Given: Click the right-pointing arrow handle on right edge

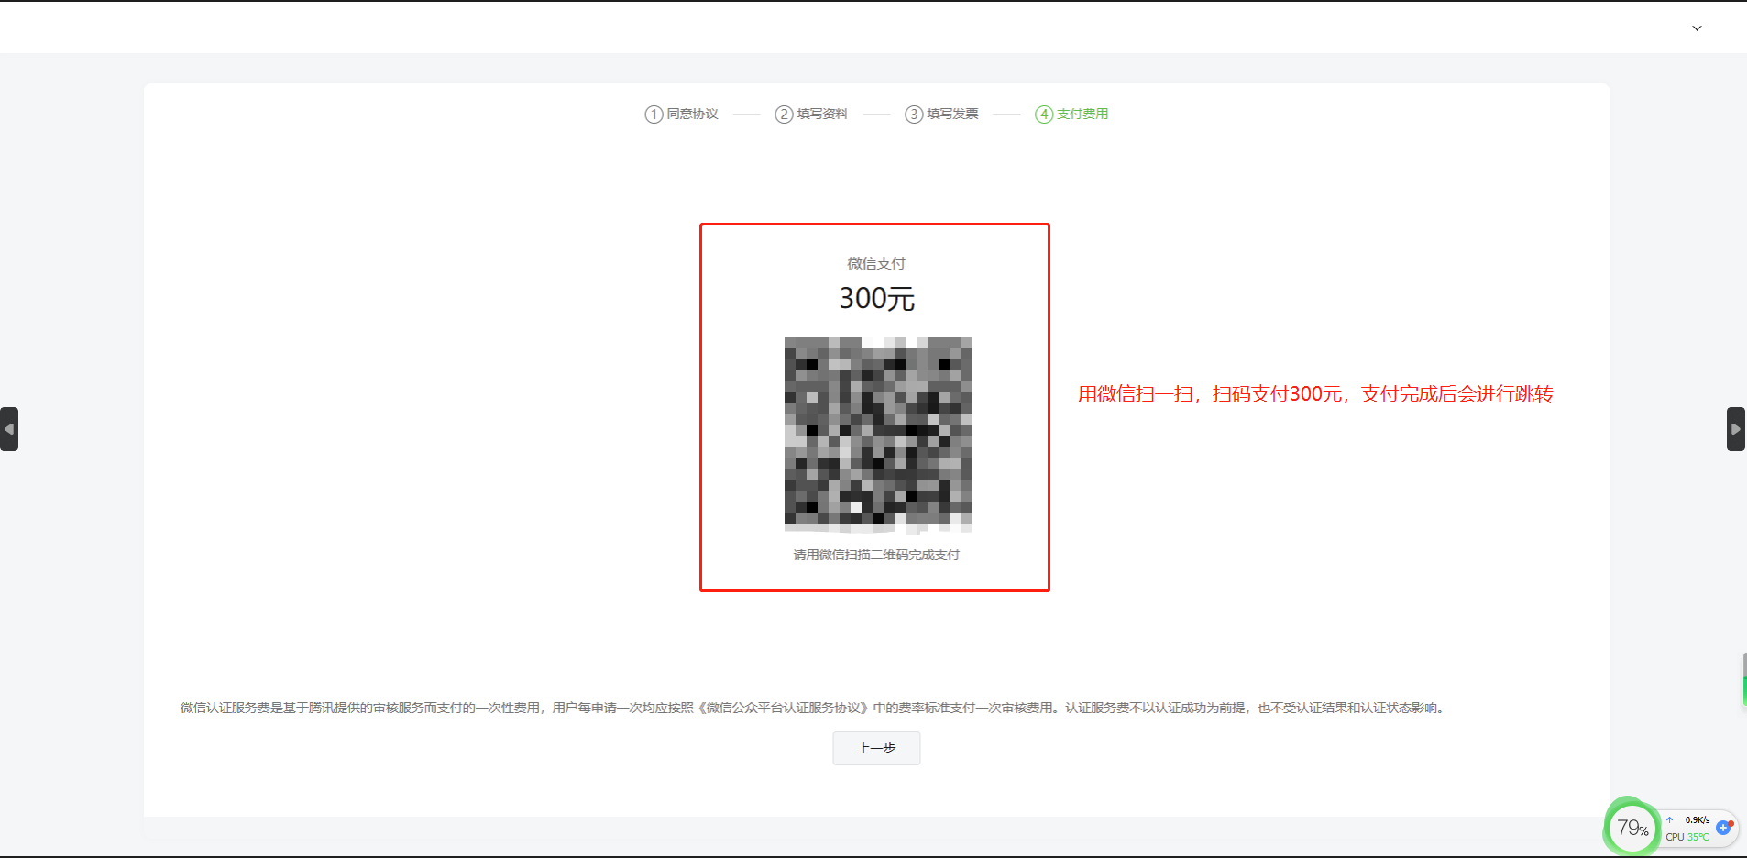Looking at the screenshot, I should (x=1736, y=429).
